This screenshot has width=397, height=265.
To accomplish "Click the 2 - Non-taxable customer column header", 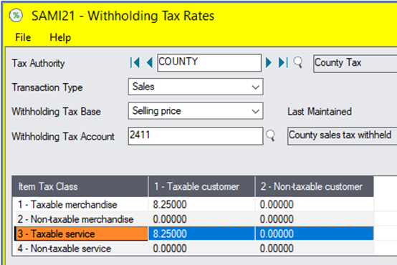I will [x=314, y=186].
